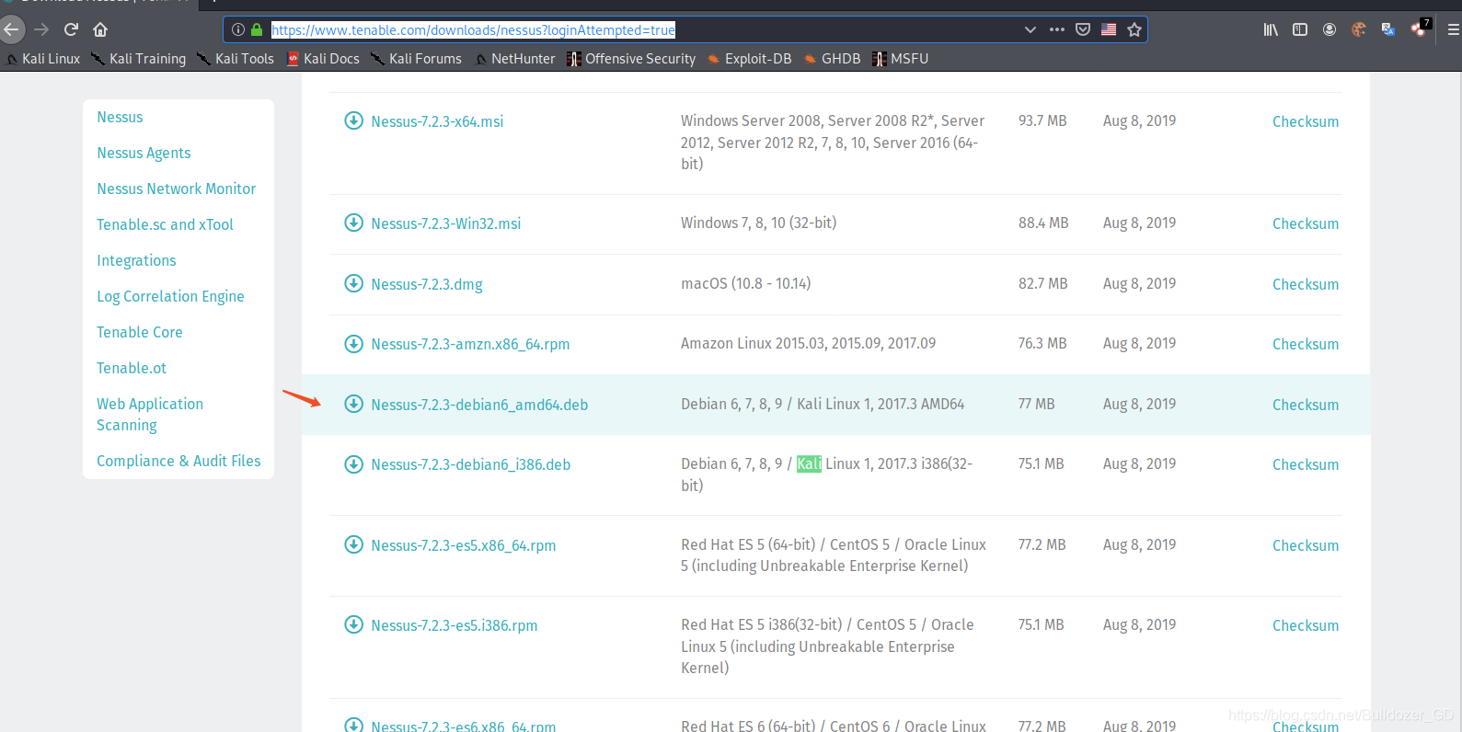Screen dimensions: 1462x732
Task: Select Nessus Agents in sidebar
Action: 144,153
